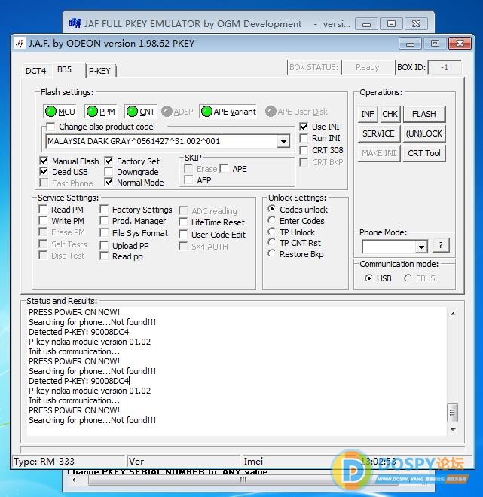This screenshot has width=483, height=497.
Task: Click the BOX STATUS Ready field
Action: pos(368,67)
